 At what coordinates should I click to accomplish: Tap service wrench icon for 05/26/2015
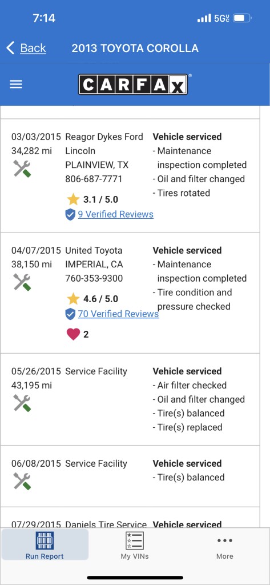[22, 403]
